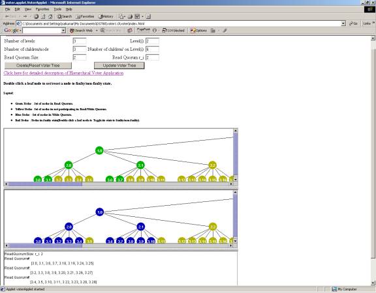
Task: Click the Refresh page icon
Action: click(43, 16)
